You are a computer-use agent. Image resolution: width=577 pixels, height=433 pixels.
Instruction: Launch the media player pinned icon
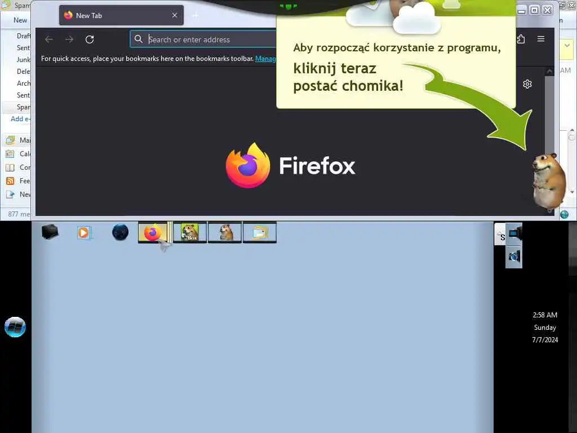tap(84, 233)
